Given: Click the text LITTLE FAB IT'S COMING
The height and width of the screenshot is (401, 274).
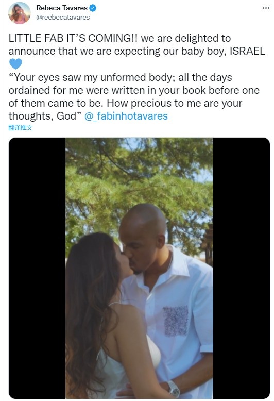Looking at the screenshot, I should [73, 38].
